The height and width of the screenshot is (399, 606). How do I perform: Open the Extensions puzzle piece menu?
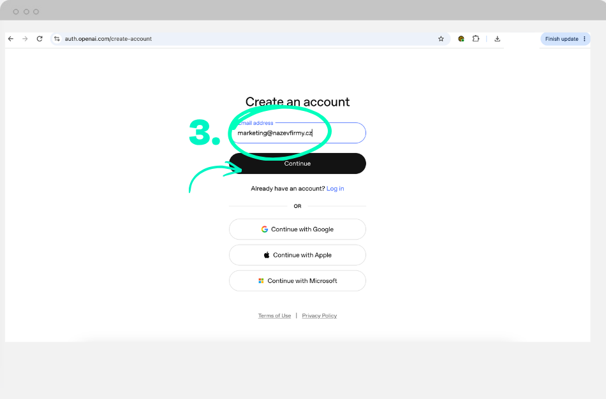click(x=476, y=39)
